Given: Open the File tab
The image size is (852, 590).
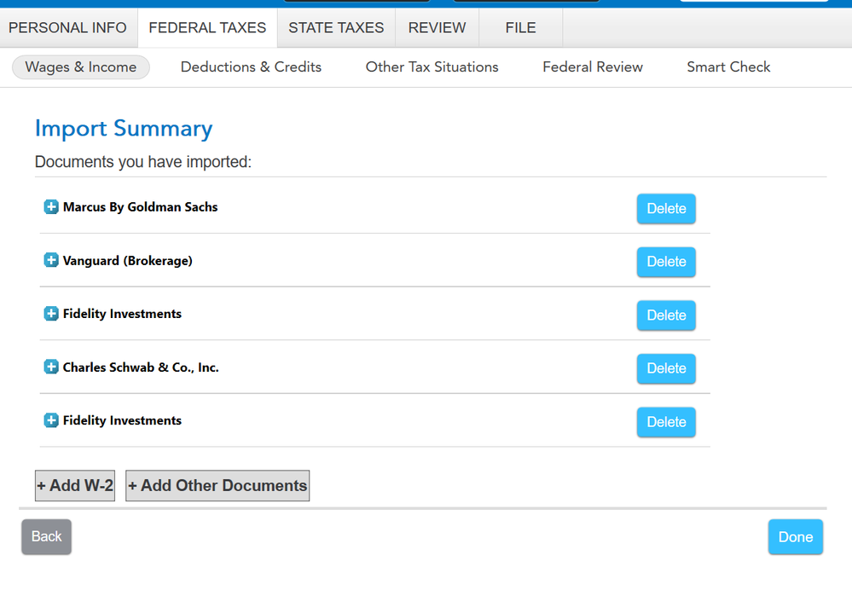Looking at the screenshot, I should pyautogui.click(x=520, y=27).
